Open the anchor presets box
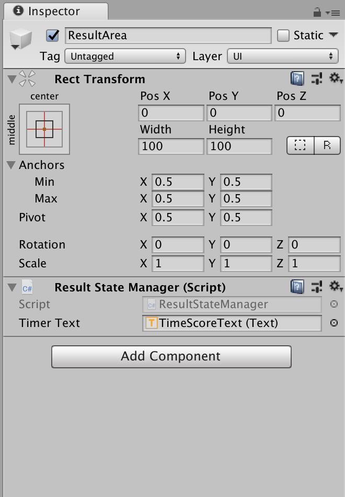345x497 pixels. pos(44,129)
